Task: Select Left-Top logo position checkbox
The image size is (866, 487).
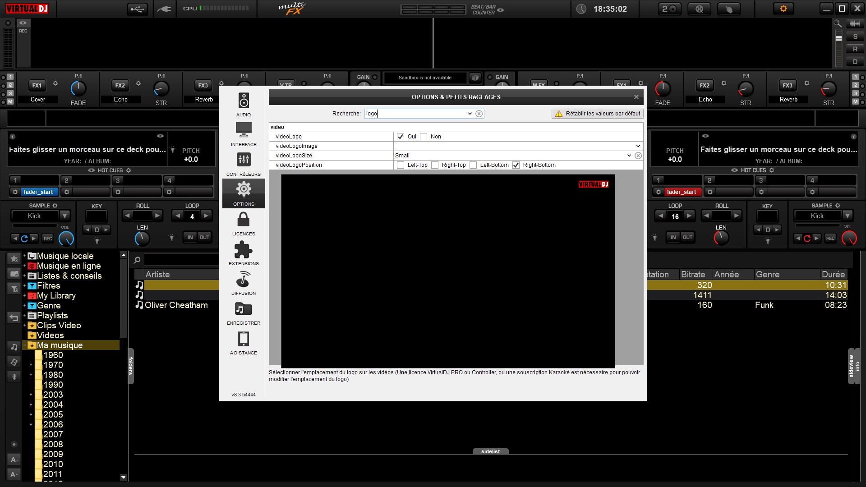Action: 401,165
